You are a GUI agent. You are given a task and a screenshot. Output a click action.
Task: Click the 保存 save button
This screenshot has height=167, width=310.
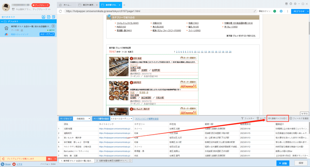click(301, 163)
